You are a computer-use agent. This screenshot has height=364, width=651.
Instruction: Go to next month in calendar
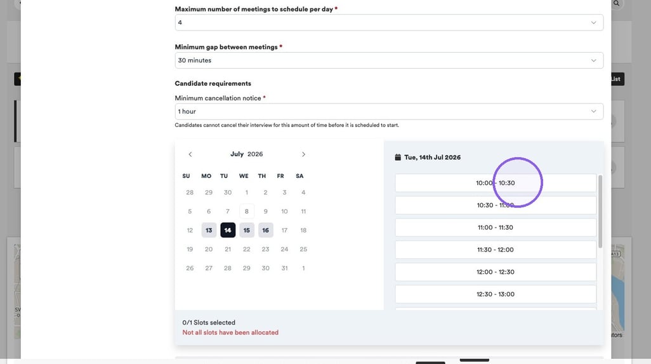point(303,154)
